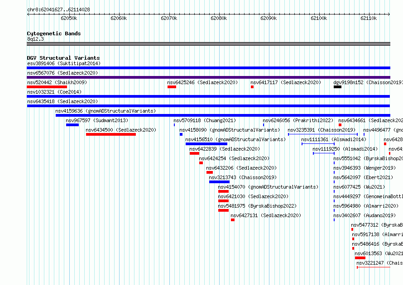Click the esv3891406 (Suktitipat2014) variant label
The width and height of the screenshot is (403, 285).
pos(64,63)
